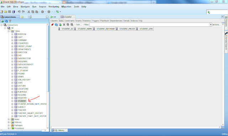Expand the EMPLOYEES table node
The height and width of the screenshot is (136, 228).
(x=12, y=68)
